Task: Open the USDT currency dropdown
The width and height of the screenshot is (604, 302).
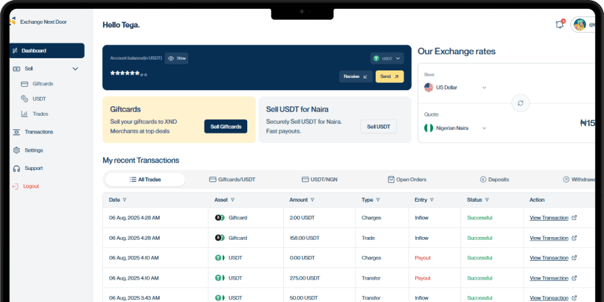Action: tap(387, 58)
